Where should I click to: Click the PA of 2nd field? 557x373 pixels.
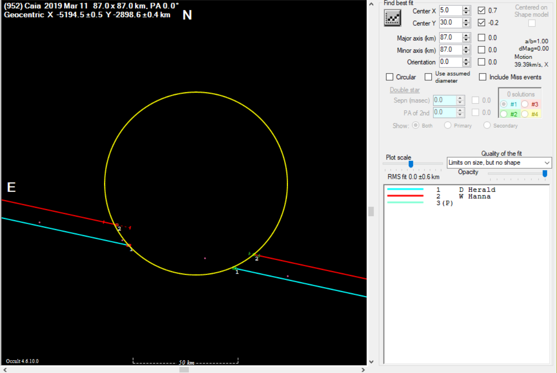pos(445,113)
